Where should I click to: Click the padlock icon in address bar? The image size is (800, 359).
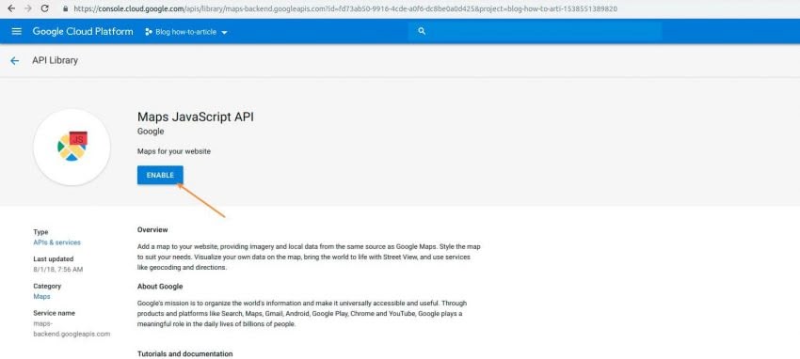65,8
